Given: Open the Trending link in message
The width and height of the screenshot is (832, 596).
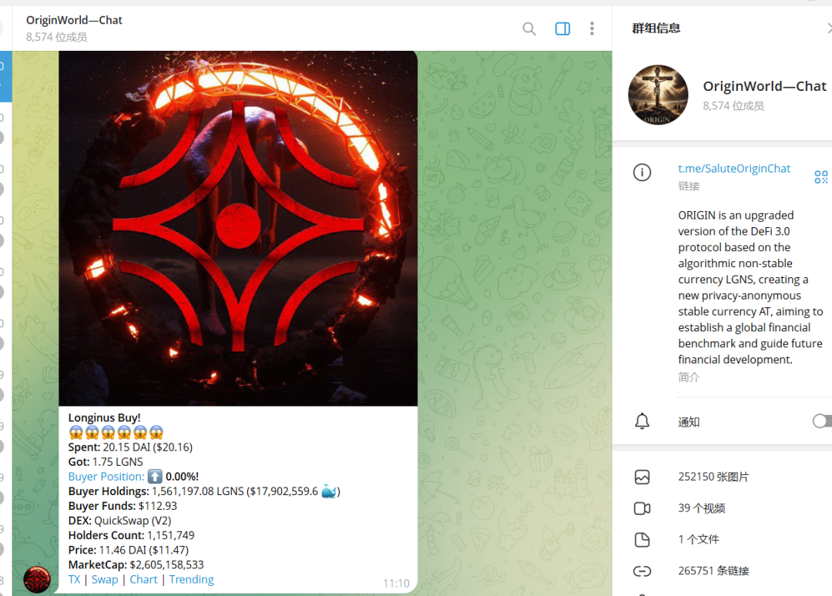Looking at the screenshot, I should (192, 580).
